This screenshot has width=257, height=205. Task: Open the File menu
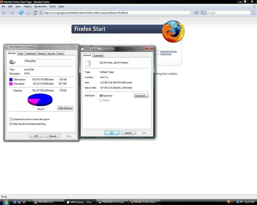3,6
